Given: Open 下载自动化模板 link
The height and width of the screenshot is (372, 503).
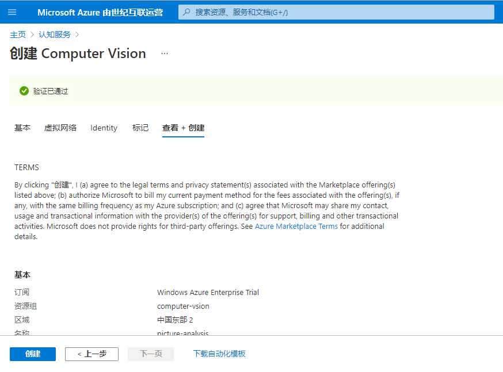Looking at the screenshot, I should 219,354.
